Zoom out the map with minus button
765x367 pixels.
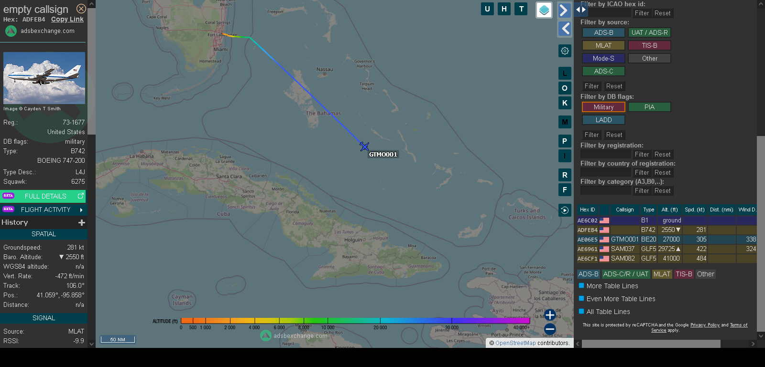tap(550, 329)
